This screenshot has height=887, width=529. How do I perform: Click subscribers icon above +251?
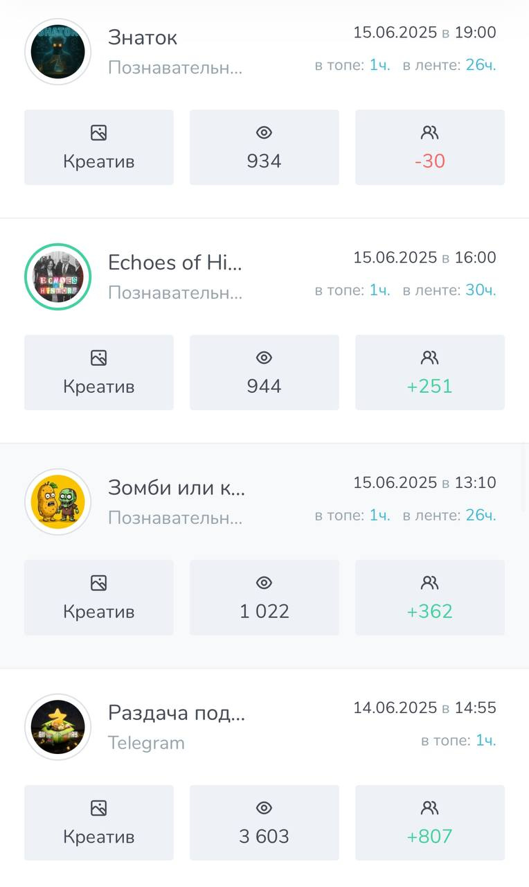click(x=430, y=358)
